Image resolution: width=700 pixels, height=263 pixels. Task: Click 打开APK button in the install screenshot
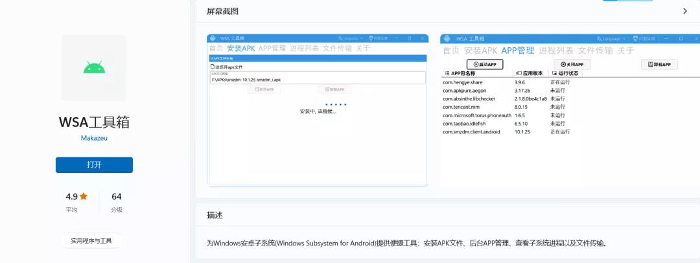[x=264, y=89]
